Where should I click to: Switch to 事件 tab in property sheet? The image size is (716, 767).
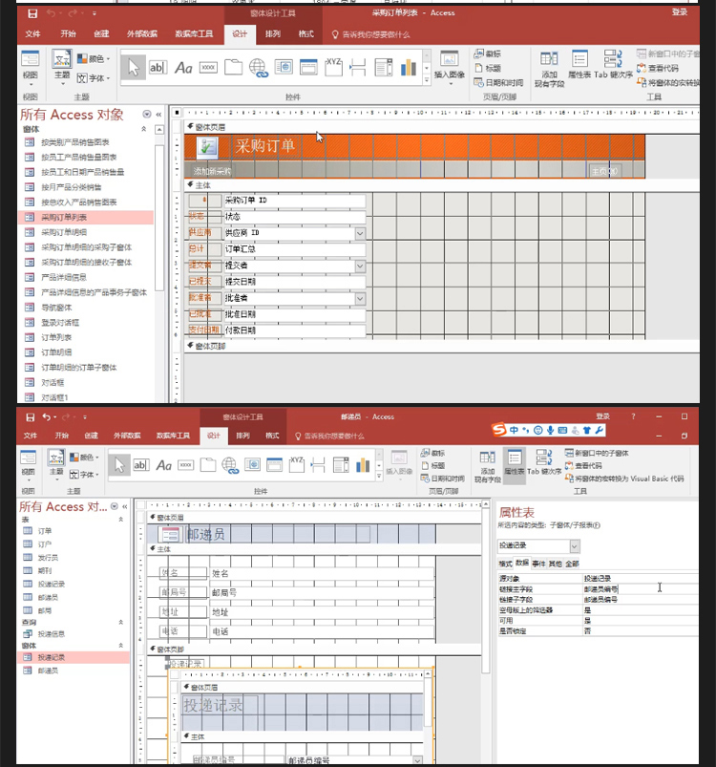pyautogui.click(x=538, y=564)
